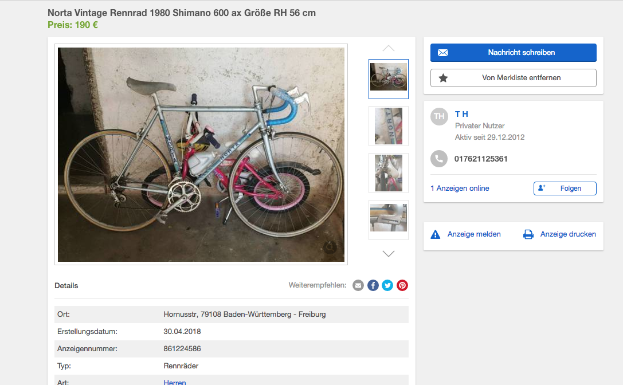623x385 pixels.
Task: Enlarge the main bicycle photo
Action: pos(201,155)
